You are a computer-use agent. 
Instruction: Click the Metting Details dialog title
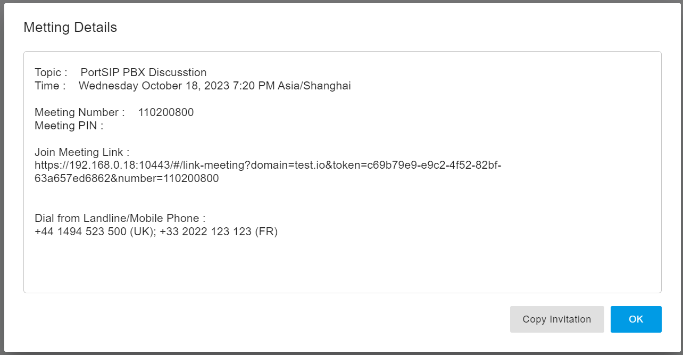pyautogui.click(x=70, y=28)
